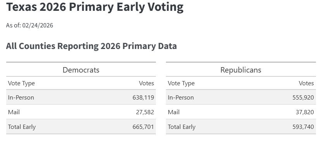Select the As of 02/24/2026 date text
The image size is (321, 142).
click(29, 25)
